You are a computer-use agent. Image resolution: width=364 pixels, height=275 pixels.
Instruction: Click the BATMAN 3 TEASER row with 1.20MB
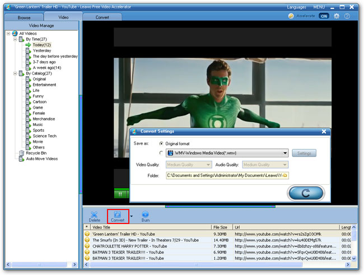218,258
